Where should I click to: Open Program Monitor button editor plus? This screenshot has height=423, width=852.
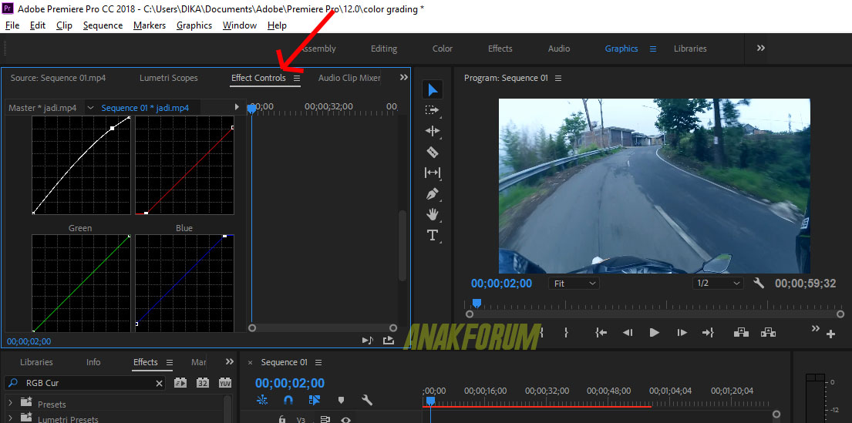[831, 334]
